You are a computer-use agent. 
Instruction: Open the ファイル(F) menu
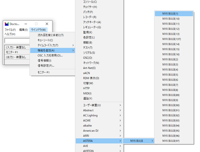coord(10,30)
